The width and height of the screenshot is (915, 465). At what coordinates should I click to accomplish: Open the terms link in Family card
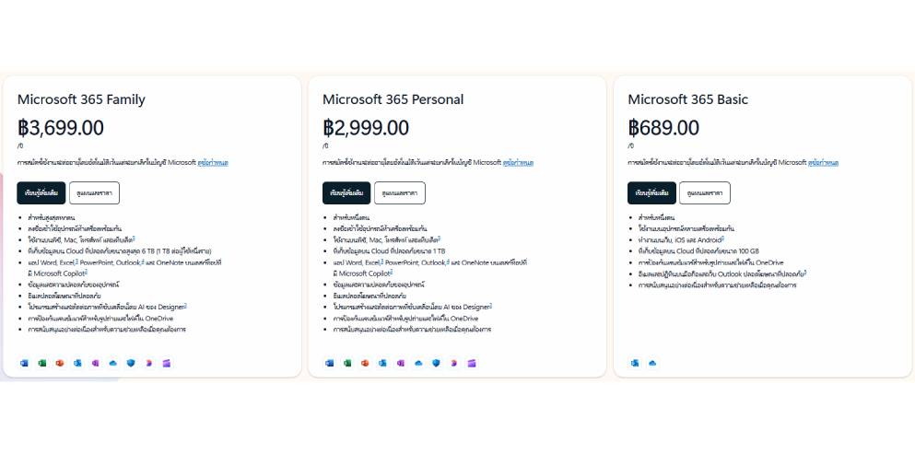point(213,163)
